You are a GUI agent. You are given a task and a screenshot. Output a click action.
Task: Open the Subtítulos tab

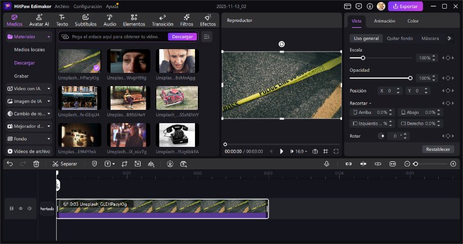click(86, 20)
